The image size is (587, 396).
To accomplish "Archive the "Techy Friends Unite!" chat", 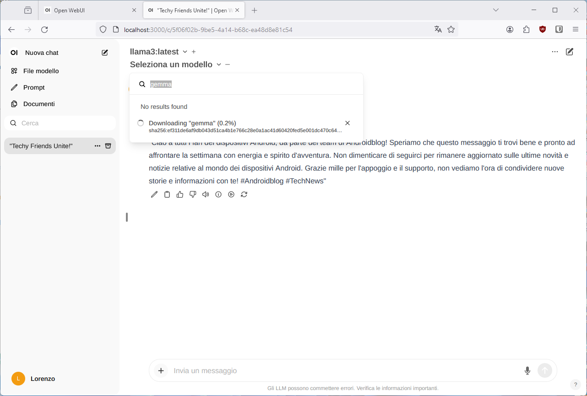I will tap(109, 146).
